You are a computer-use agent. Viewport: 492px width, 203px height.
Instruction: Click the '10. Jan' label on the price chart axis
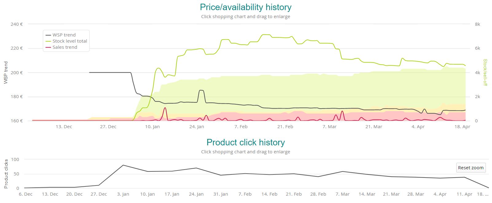coord(152,127)
